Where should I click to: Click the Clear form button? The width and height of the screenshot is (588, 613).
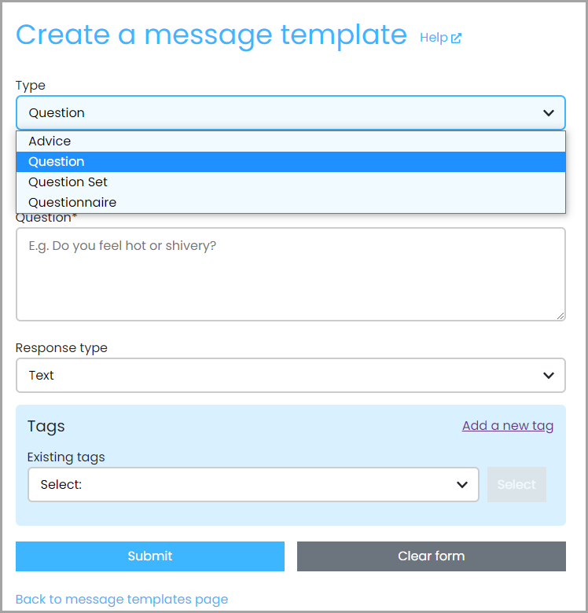pyautogui.click(x=432, y=556)
